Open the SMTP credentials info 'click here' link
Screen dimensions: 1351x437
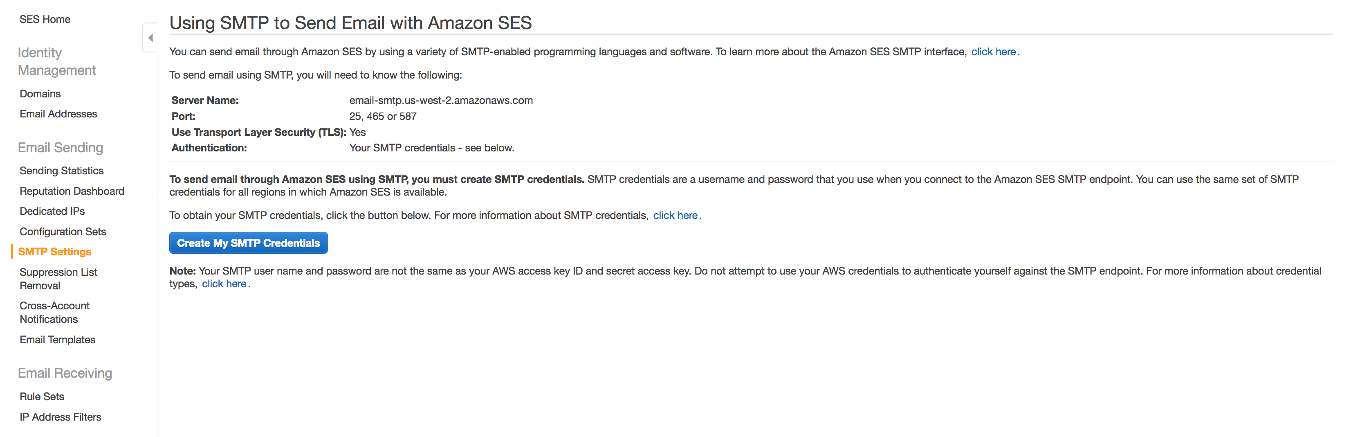point(675,216)
